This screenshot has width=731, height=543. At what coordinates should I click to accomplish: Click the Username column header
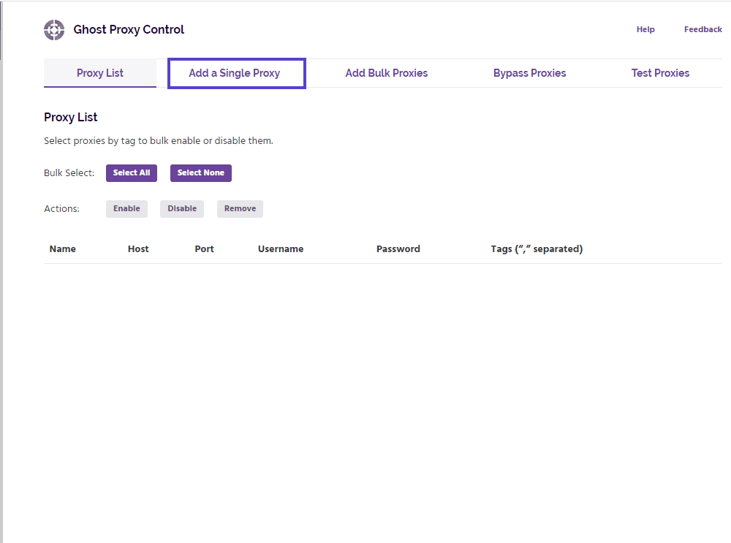[x=281, y=249]
